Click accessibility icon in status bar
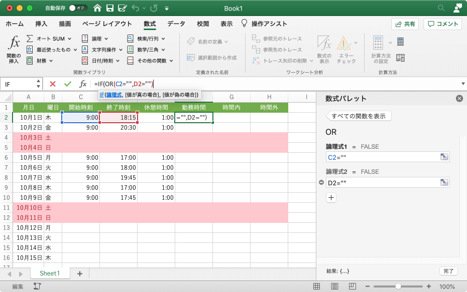Image resolution: width=467 pixels, height=292 pixels. tap(37, 286)
